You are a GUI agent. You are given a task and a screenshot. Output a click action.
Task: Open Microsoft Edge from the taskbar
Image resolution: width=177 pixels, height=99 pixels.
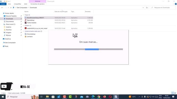[93, 97]
